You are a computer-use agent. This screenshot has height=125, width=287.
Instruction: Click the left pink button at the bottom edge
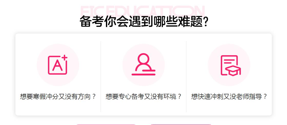click(106, 125)
